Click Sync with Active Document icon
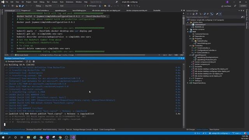This screenshot has width=249, height=140. point(205,14)
